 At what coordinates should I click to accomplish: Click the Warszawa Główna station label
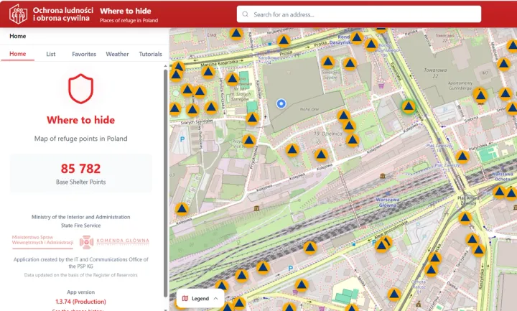point(388,202)
